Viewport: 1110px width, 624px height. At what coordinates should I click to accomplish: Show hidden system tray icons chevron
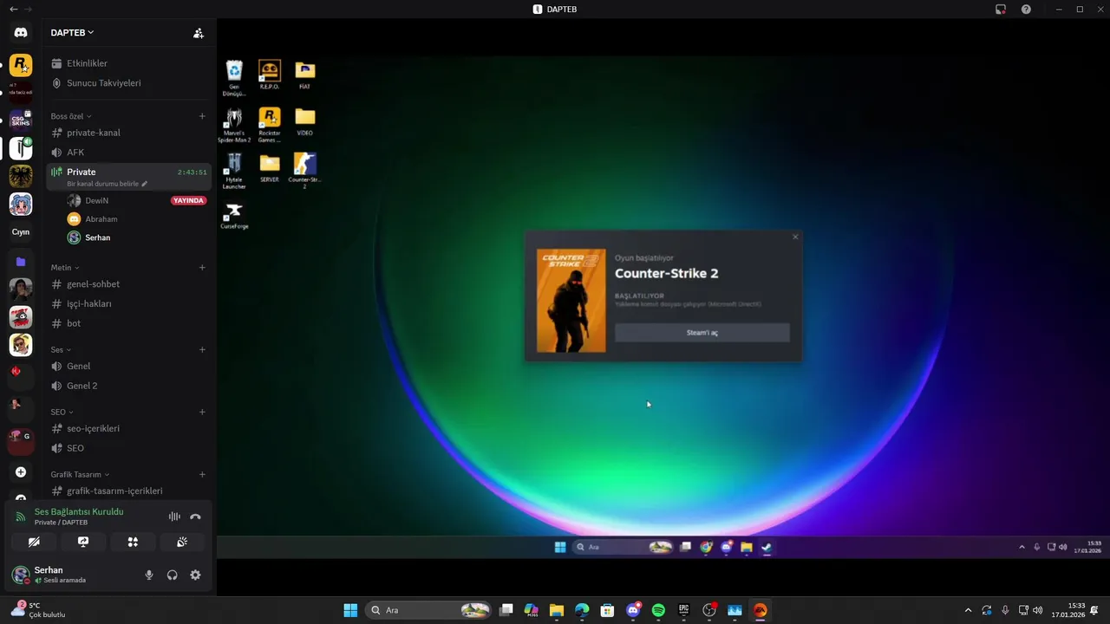(x=968, y=610)
